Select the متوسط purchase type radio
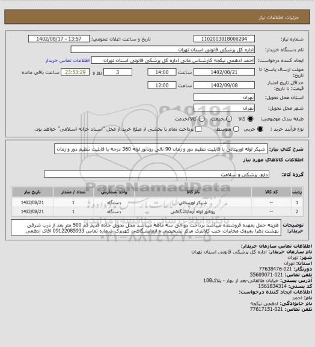The image size is (315, 347). click(x=236, y=129)
